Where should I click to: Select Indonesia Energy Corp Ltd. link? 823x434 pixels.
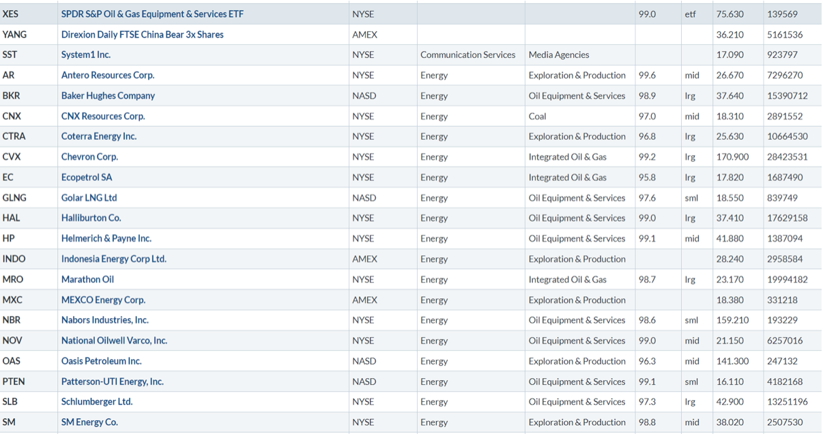[x=114, y=259]
